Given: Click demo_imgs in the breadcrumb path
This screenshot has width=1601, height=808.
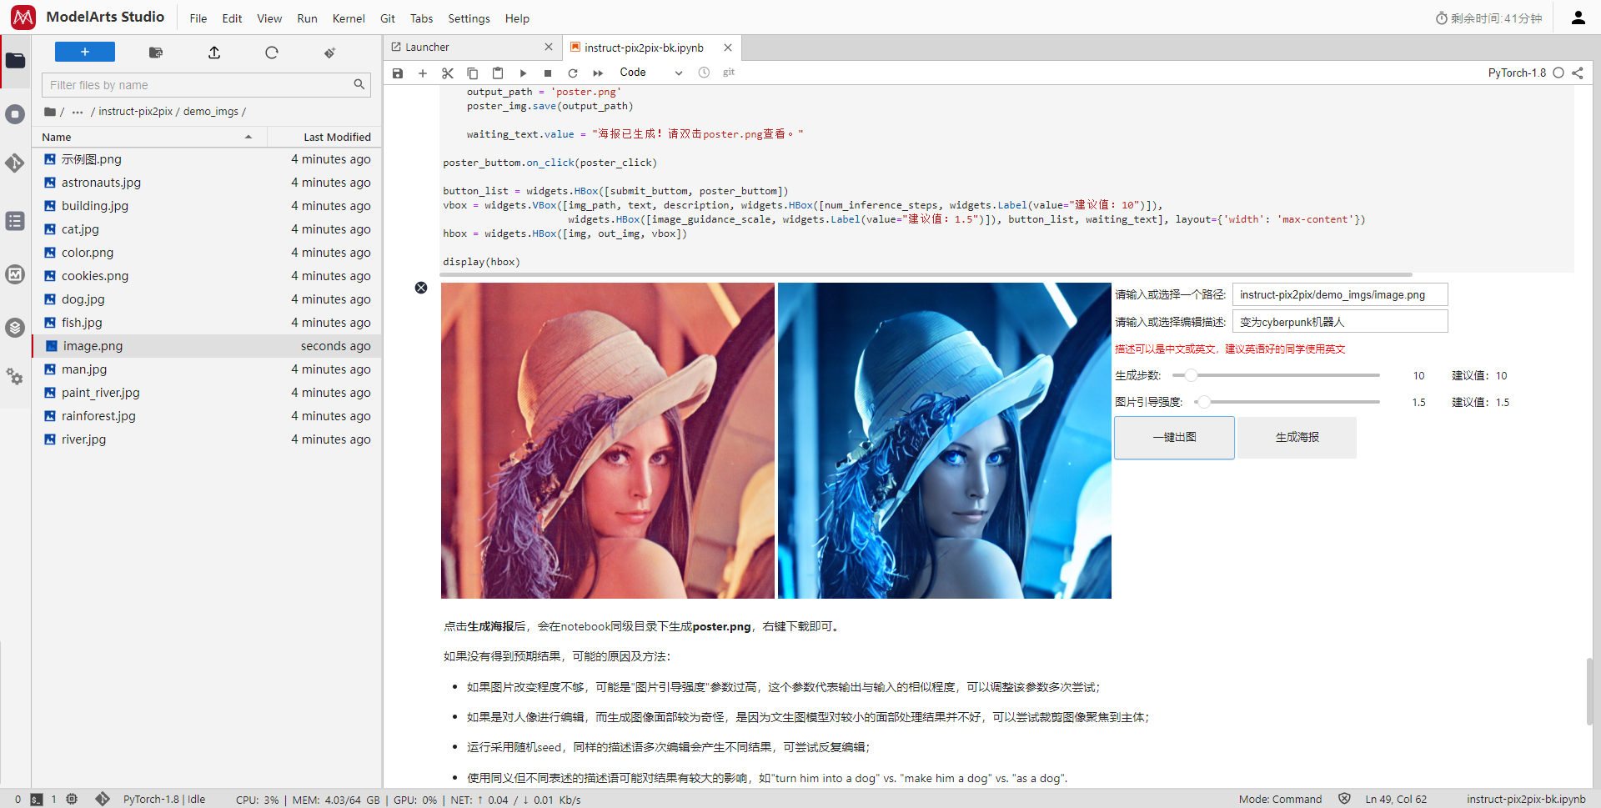Looking at the screenshot, I should click(x=211, y=112).
